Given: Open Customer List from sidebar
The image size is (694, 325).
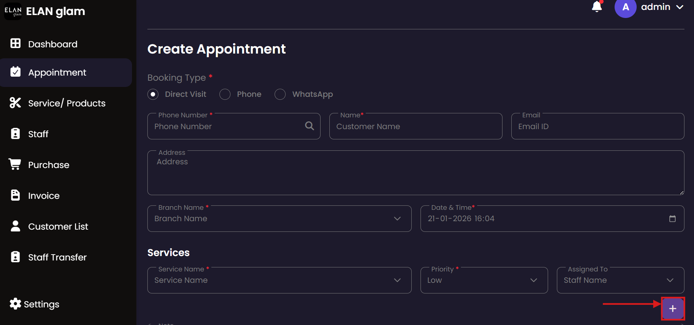Looking at the screenshot, I should pyautogui.click(x=58, y=226).
